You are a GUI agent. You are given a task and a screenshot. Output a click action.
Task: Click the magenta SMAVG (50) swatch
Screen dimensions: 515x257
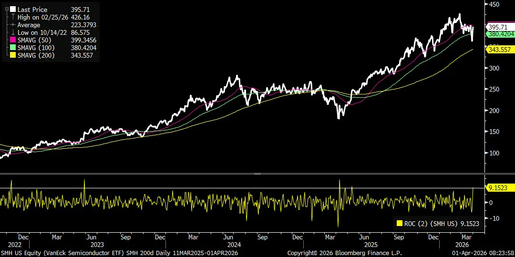pyautogui.click(x=13, y=40)
